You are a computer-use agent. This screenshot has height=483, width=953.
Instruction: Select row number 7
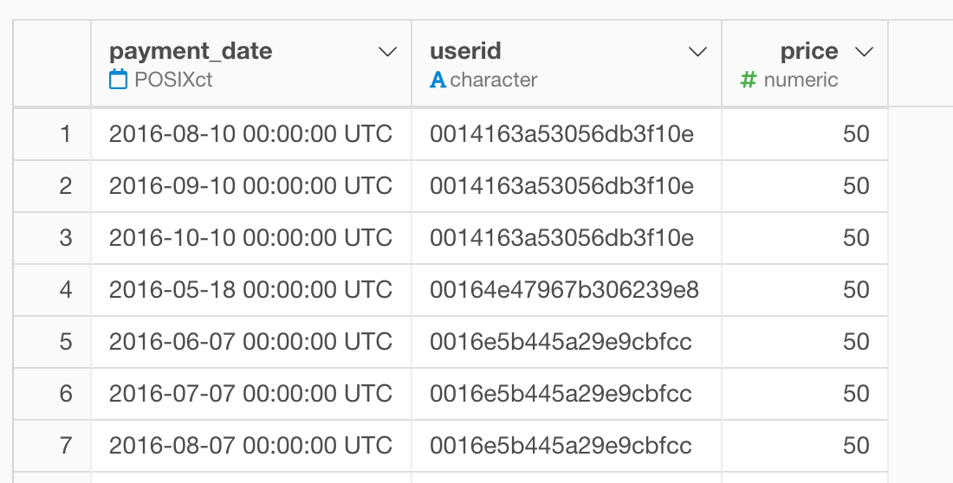pos(66,446)
